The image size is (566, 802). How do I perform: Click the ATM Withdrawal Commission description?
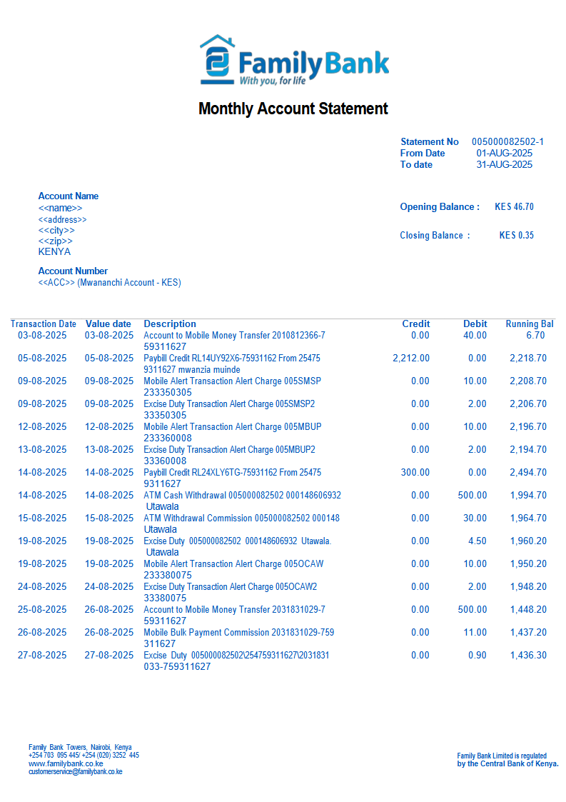pos(241,523)
